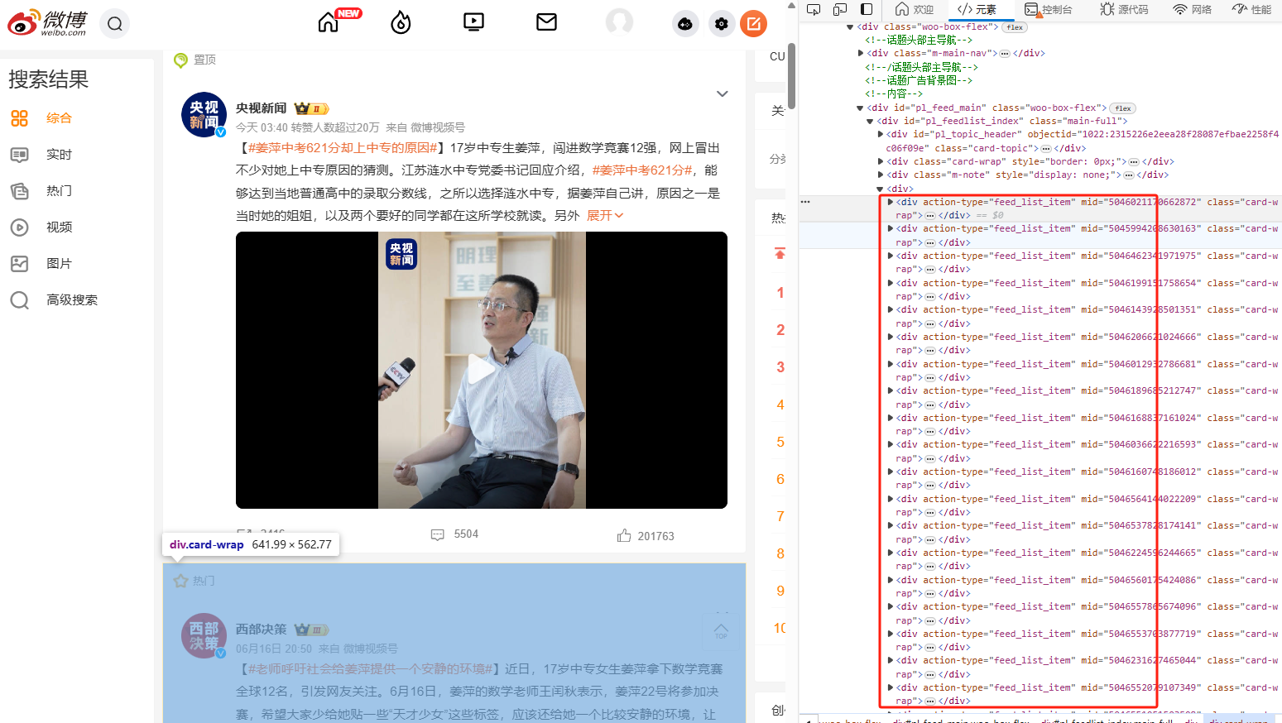Select the 视频 sidebar item
Image resolution: width=1282 pixels, height=723 pixels.
tap(59, 227)
